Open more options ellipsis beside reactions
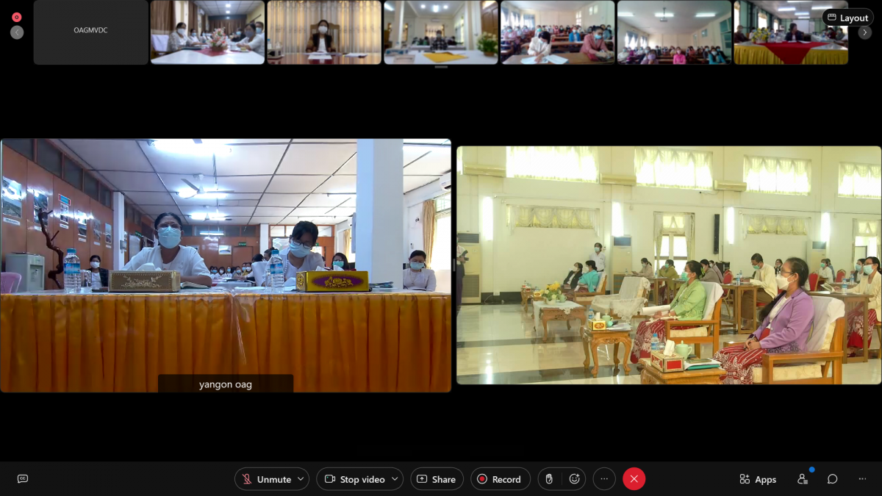This screenshot has width=882, height=496. tap(604, 479)
